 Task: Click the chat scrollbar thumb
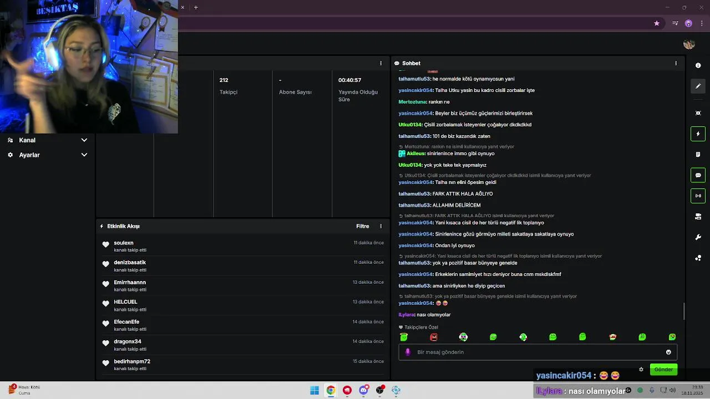[x=684, y=311]
